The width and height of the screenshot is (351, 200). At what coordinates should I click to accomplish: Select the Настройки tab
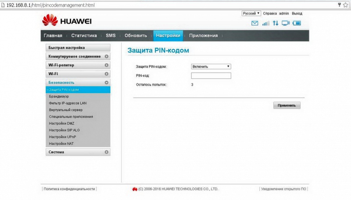pos(168,36)
